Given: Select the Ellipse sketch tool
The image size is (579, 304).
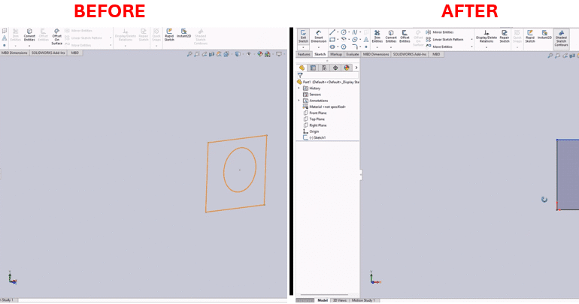Looking at the screenshot, I should click(x=354, y=40).
